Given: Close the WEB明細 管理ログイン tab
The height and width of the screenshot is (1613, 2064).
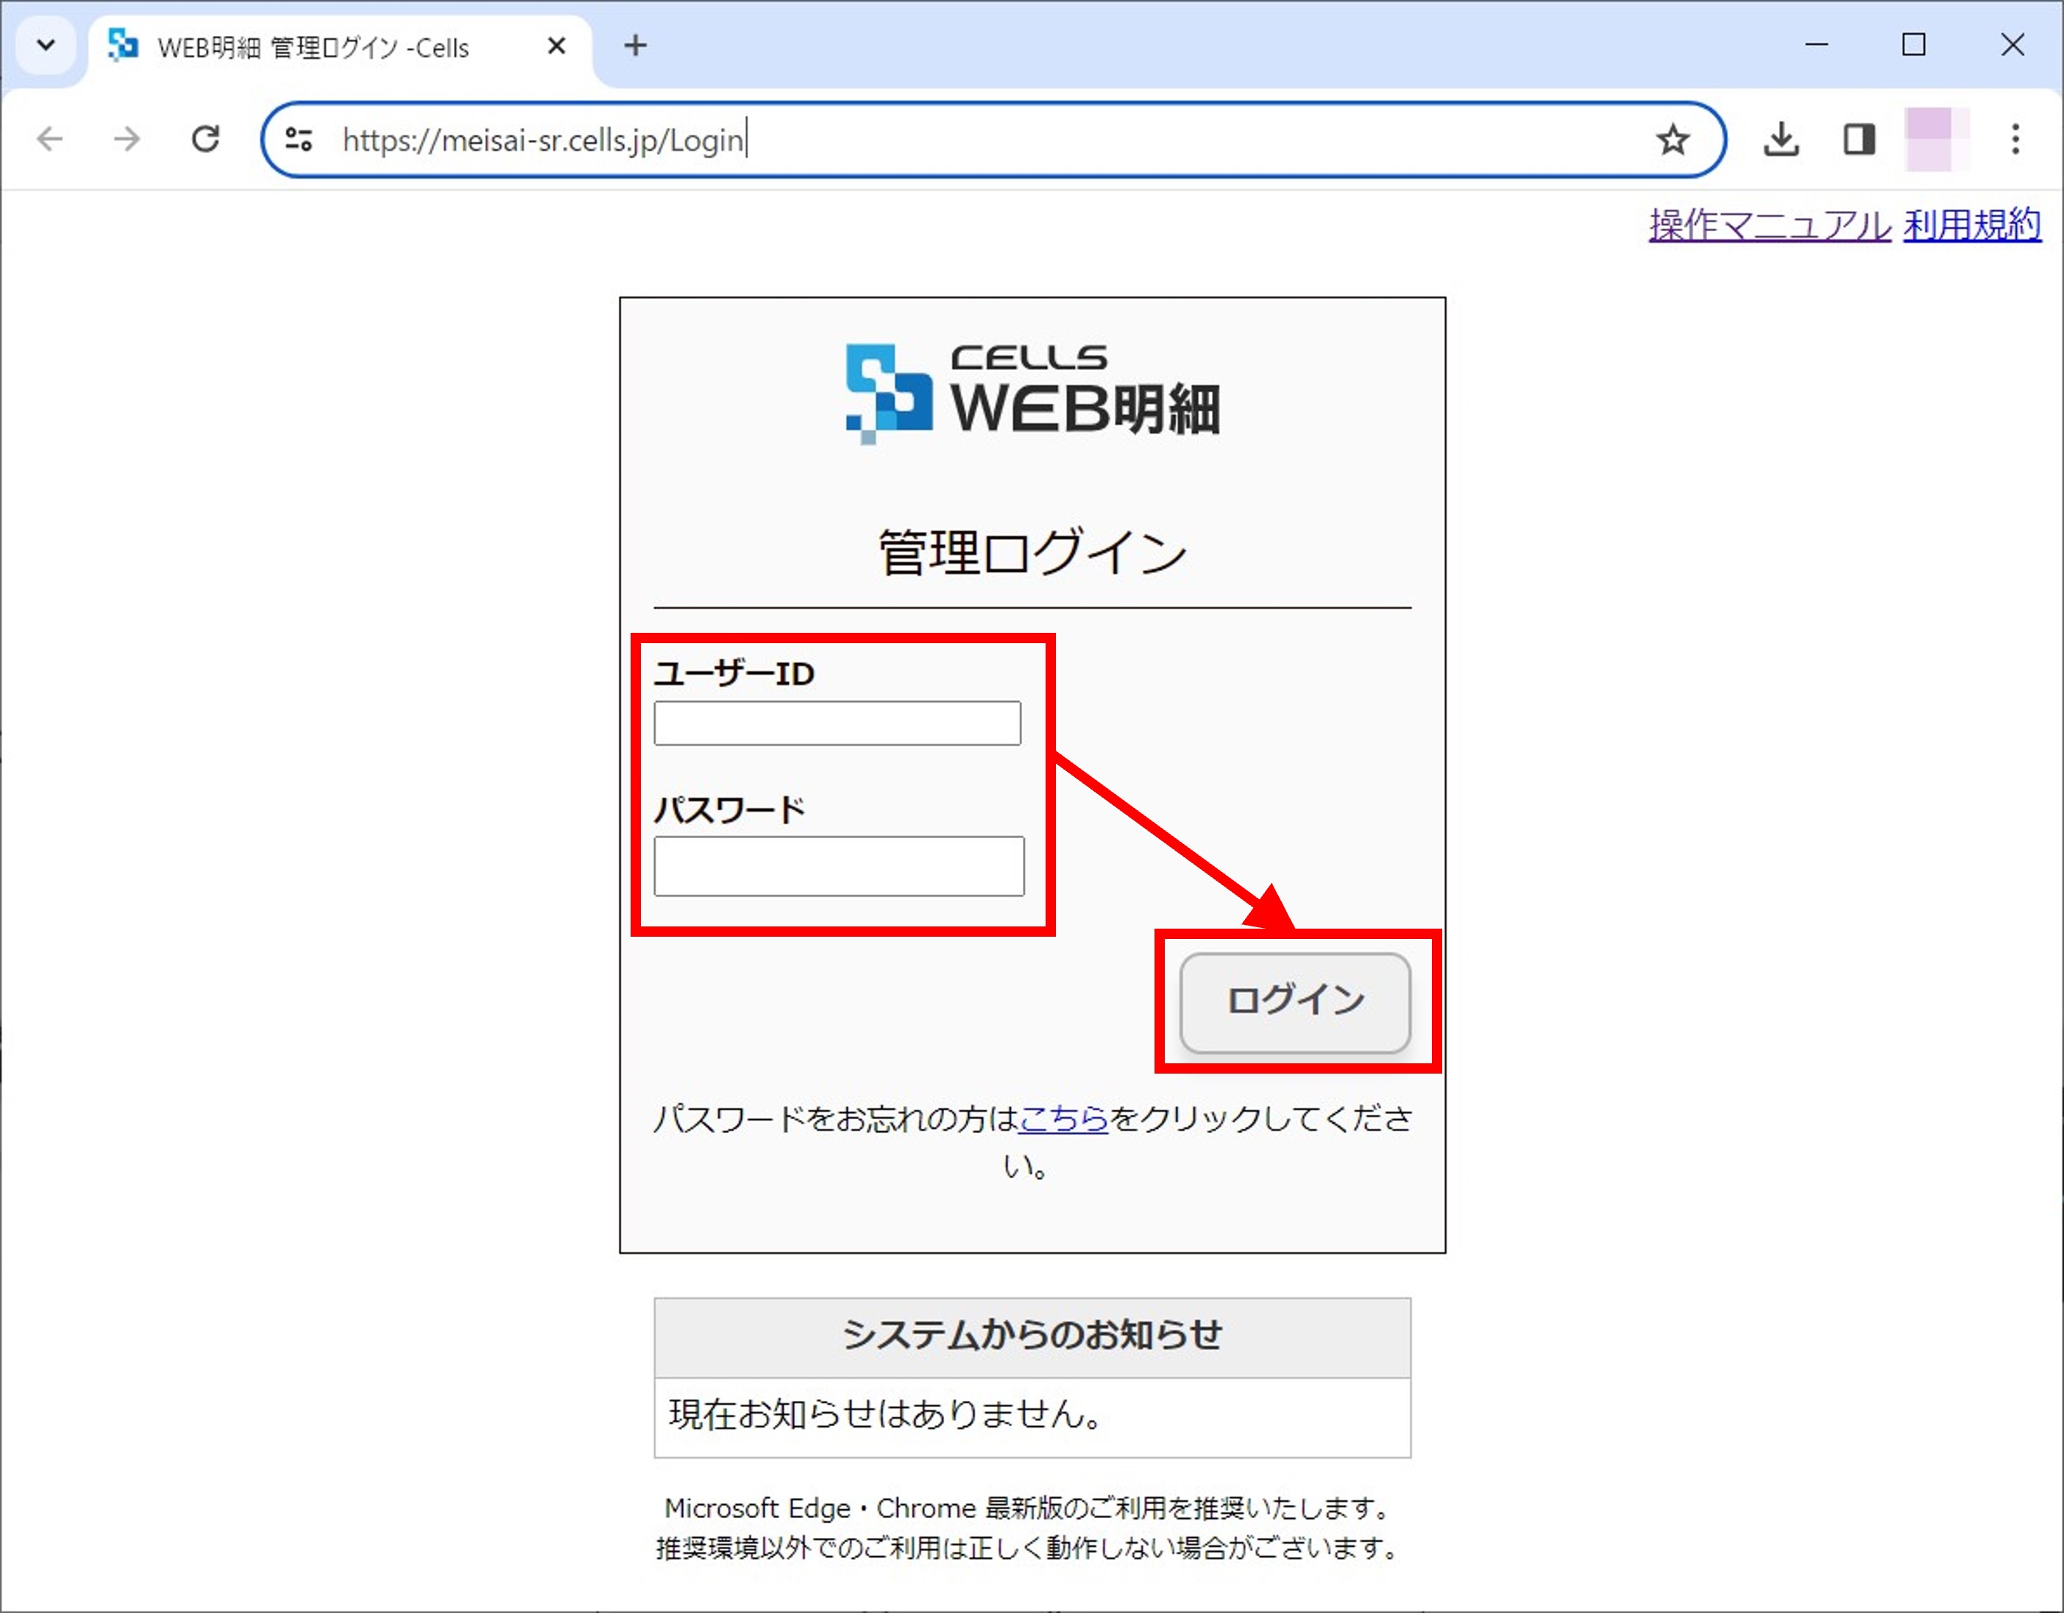Looking at the screenshot, I should point(556,46).
